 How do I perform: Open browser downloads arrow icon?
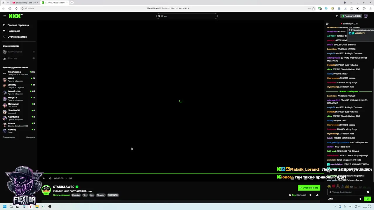point(370,8)
